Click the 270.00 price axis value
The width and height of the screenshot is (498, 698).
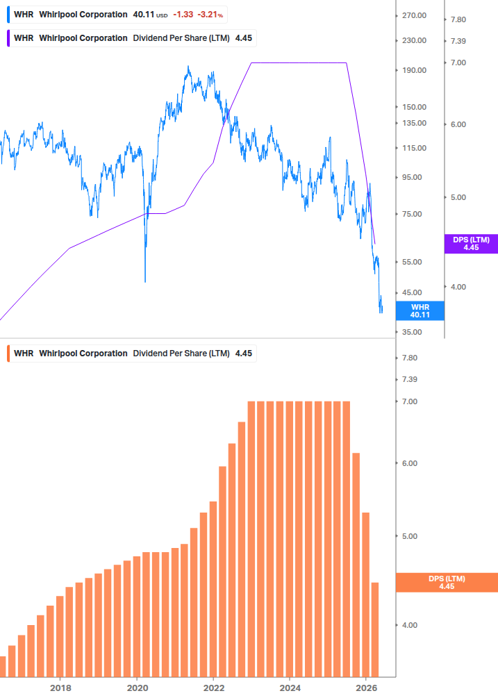click(x=415, y=15)
